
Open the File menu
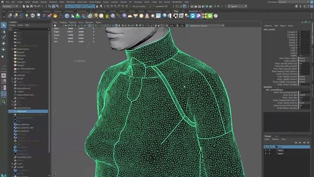coord(7,2)
